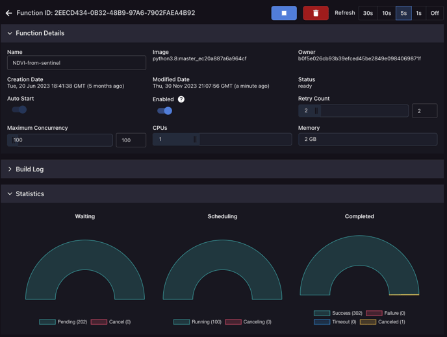Set refresh interval to 30s
The height and width of the screenshot is (337, 447).
(368, 13)
